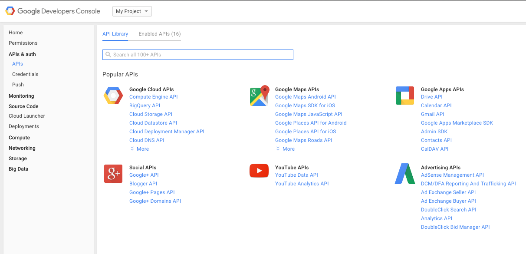Go to Home in the sidebar

16,33
